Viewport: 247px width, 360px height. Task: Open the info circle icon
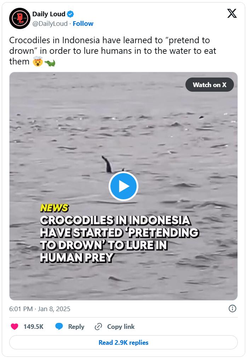pyautogui.click(x=232, y=309)
